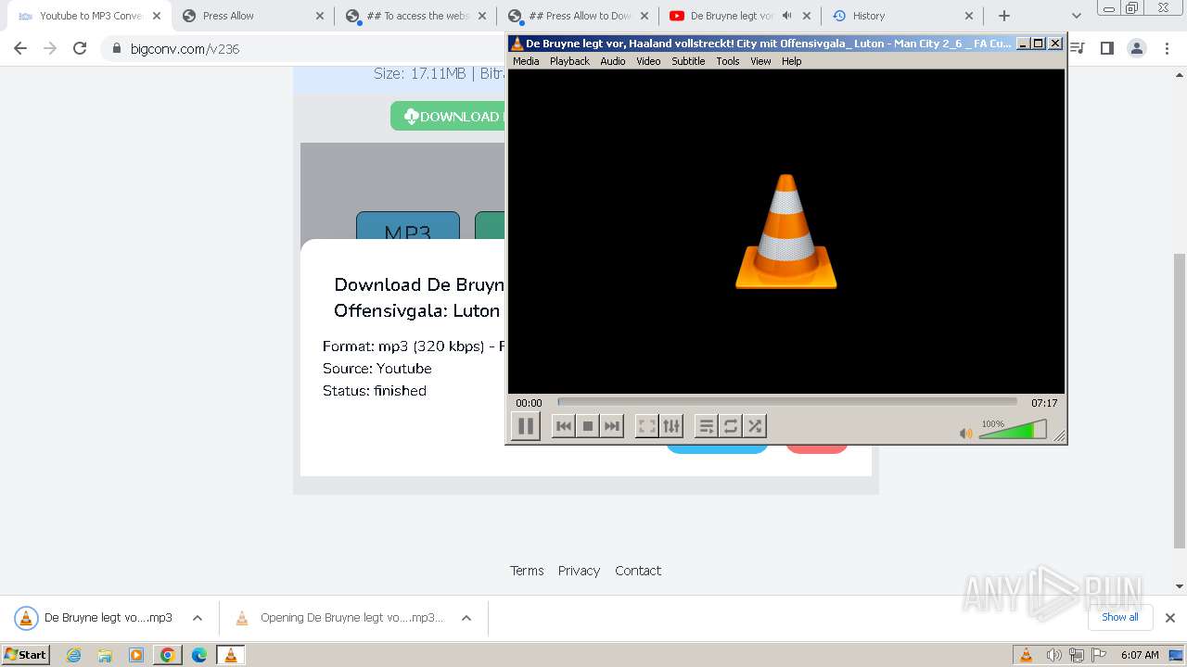Open Microsoft Edge from taskbar
Viewport: 1187px width, 667px height.
199,655
